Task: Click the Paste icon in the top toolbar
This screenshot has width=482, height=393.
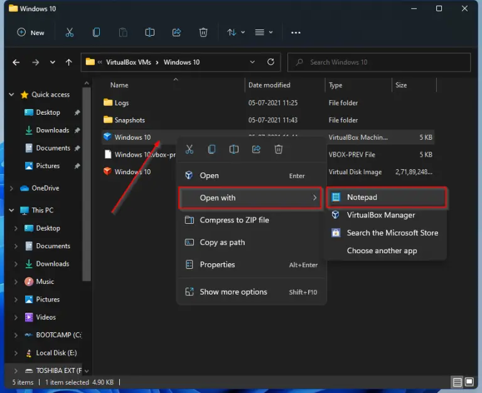Action: pos(123,33)
